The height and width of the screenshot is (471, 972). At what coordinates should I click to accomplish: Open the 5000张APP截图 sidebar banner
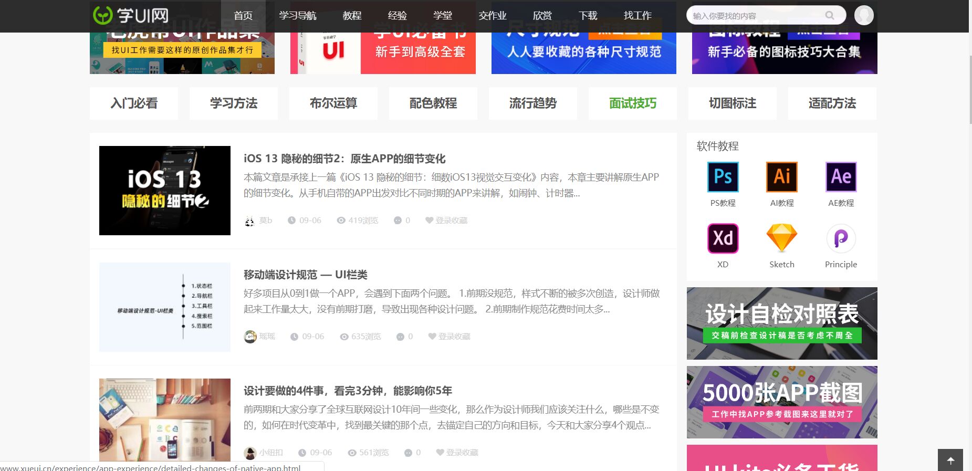782,402
